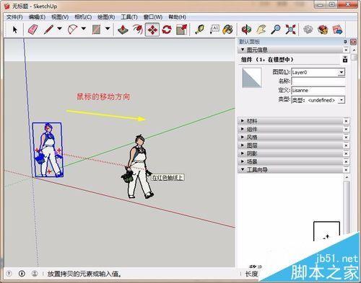361x283 pixels.
Task: Toggle the entity info details button
Action: coord(345,59)
